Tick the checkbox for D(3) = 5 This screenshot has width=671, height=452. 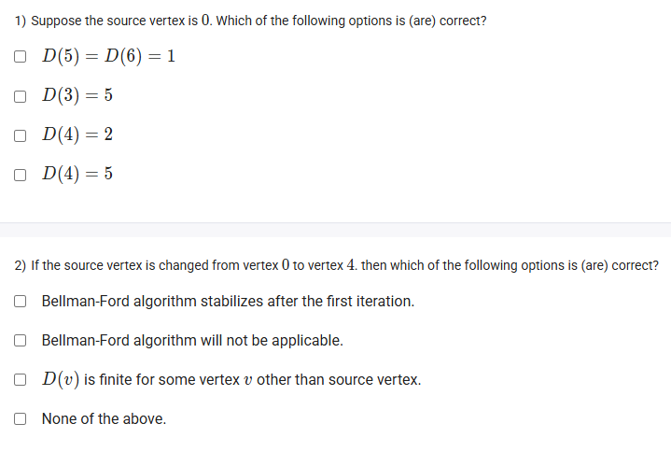click(x=21, y=96)
